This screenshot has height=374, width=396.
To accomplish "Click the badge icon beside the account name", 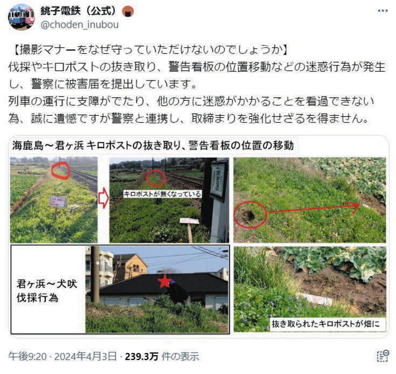I will coord(128,12).
